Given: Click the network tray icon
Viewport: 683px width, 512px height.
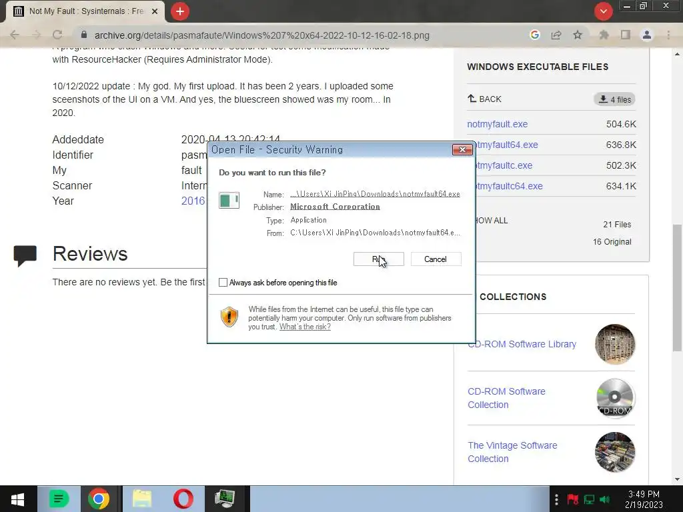Looking at the screenshot, I should click(589, 499).
